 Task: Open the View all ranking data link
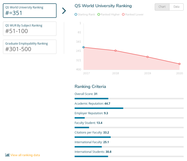25,155
